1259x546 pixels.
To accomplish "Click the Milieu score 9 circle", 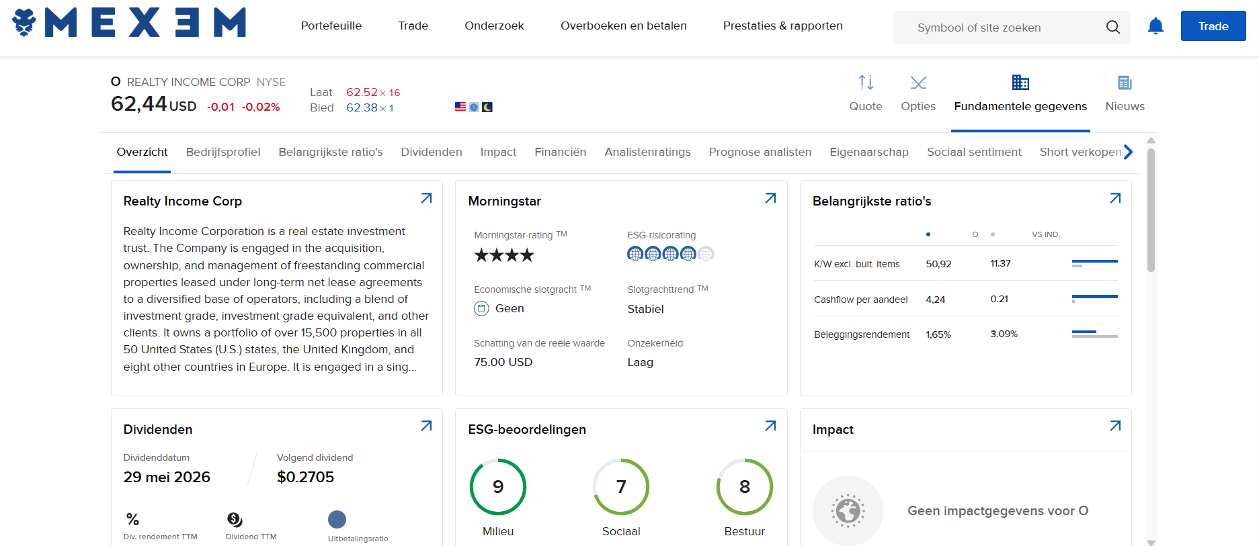I will point(498,486).
